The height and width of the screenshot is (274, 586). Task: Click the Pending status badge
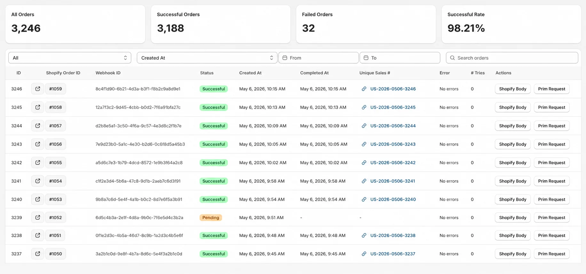(x=211, y=217)
